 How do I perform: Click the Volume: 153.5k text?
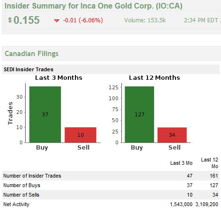(x=145, y=20)
